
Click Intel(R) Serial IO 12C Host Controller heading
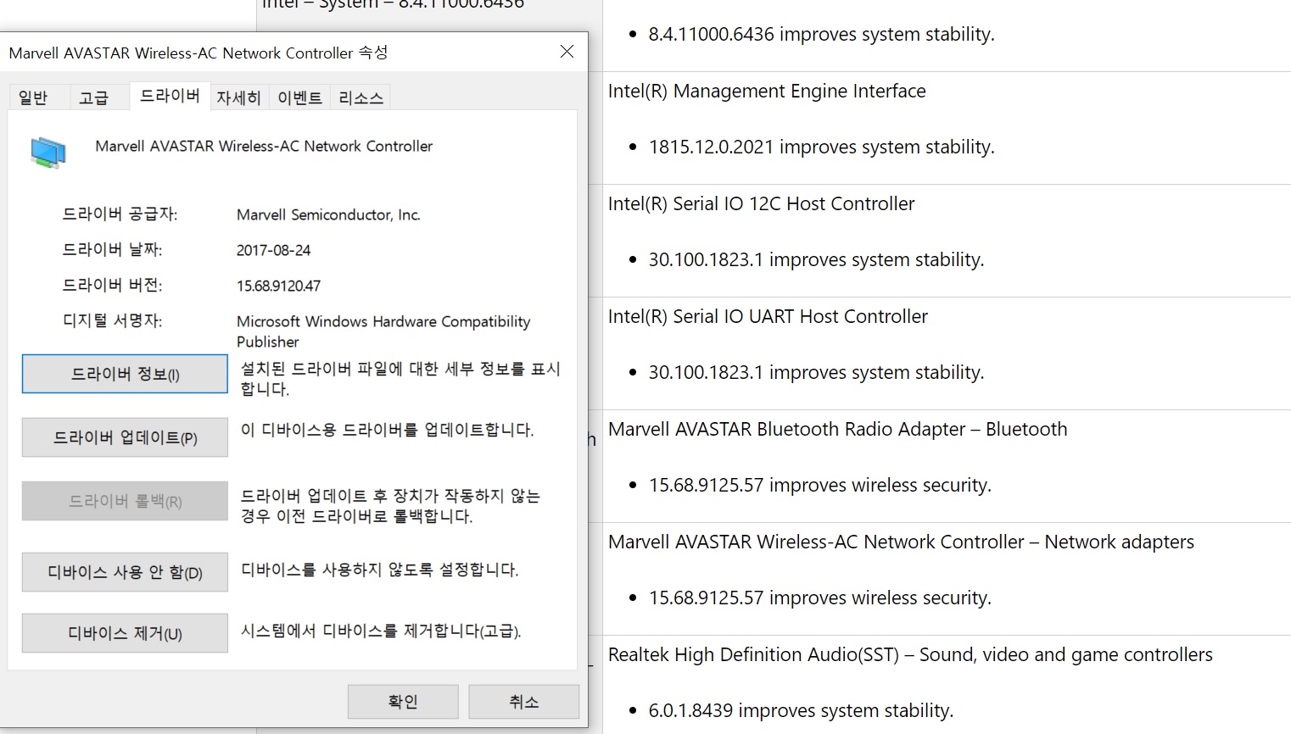[x=761, y=204]
